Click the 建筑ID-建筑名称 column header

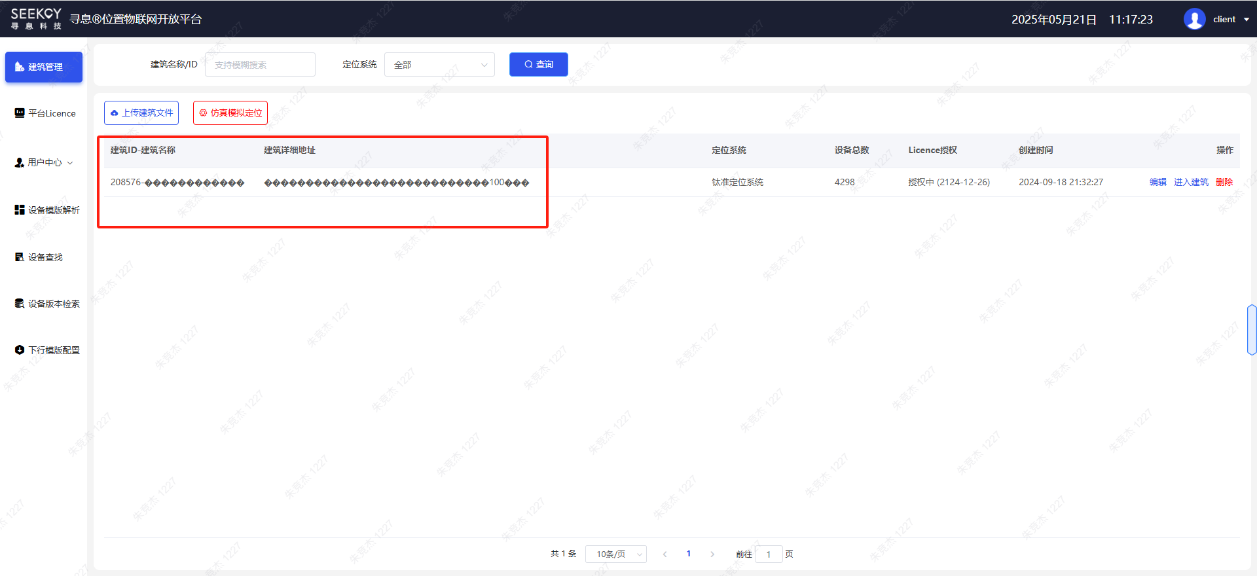tap(143, 150)
